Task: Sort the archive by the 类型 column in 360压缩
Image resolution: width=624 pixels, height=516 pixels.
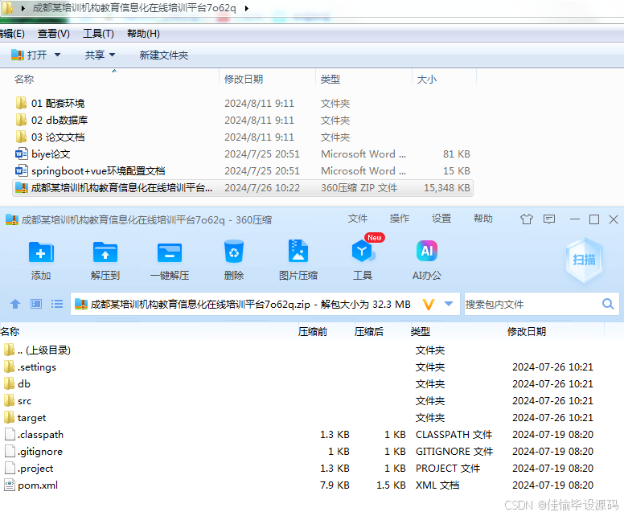Action: click(x=421, y=331)
